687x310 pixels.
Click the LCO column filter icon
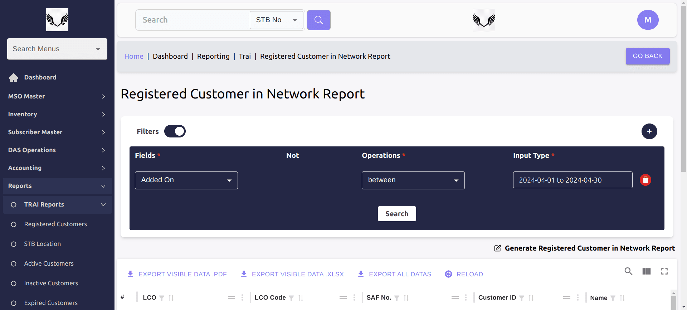click(x=162, y=298)
